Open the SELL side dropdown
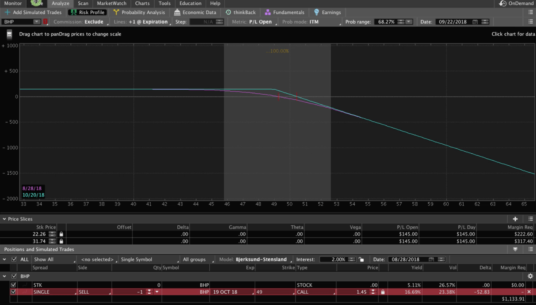This screenshot has width=536, height=305. 94,292
